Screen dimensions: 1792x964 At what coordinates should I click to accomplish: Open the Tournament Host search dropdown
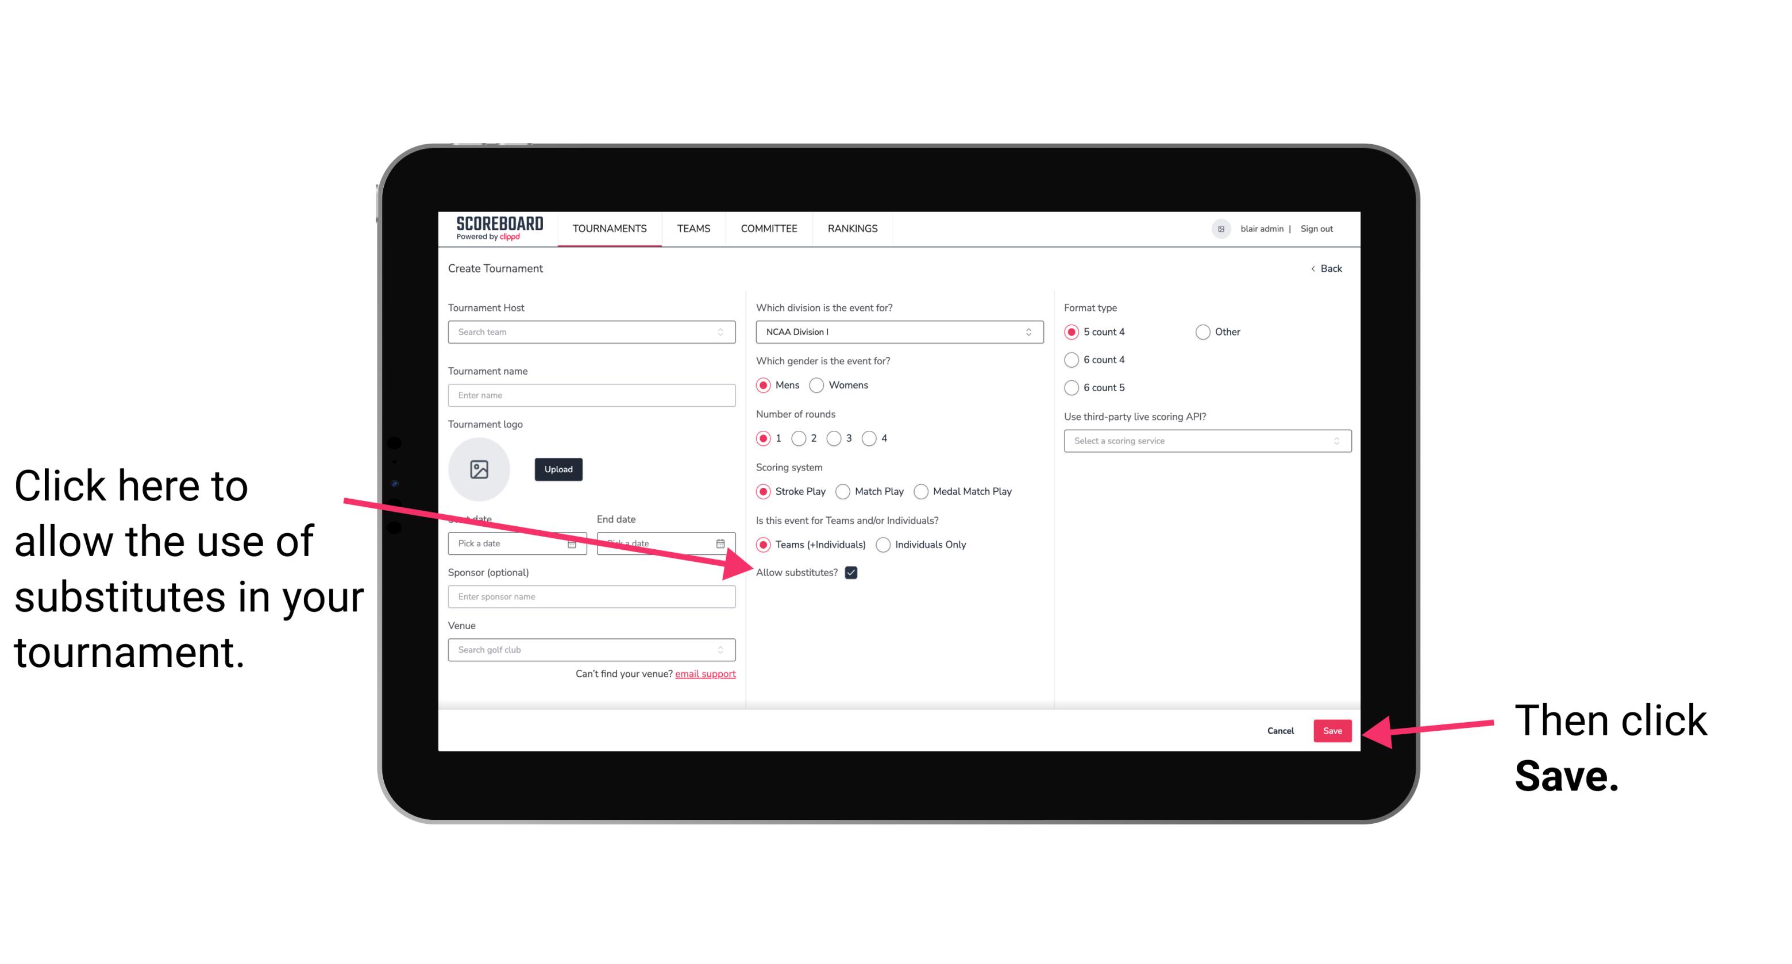591,333
